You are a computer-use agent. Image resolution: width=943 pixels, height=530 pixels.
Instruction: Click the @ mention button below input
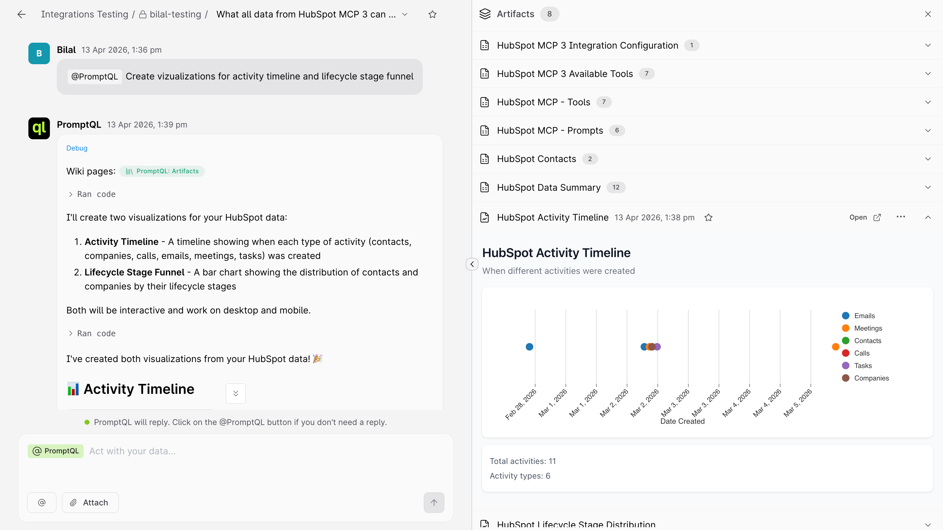pos(42,502)
